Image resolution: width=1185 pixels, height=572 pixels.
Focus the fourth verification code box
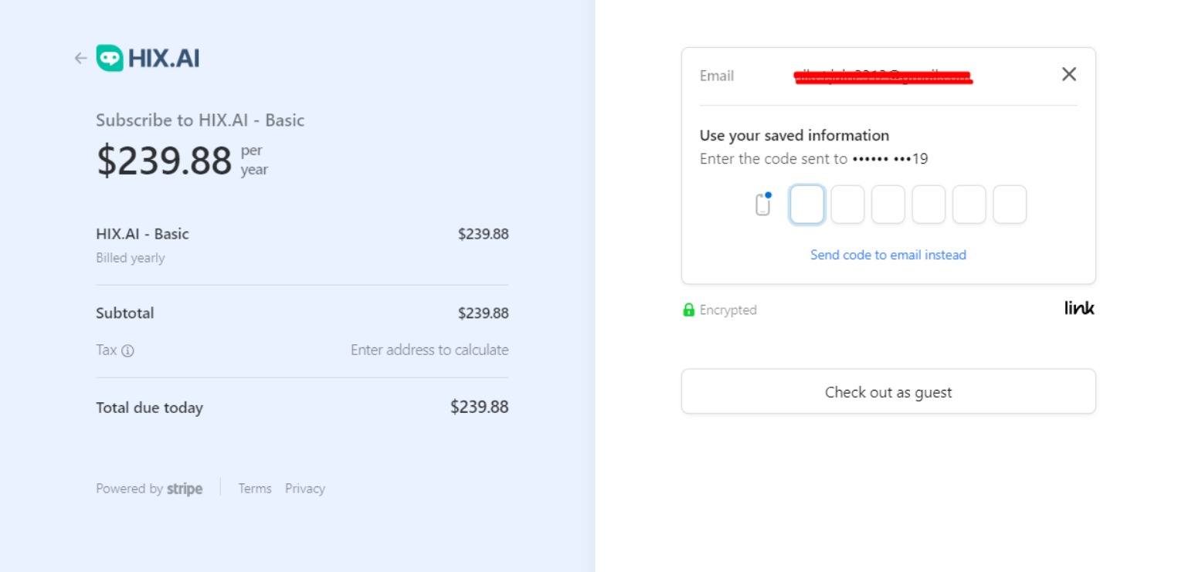(x=929, y=205)
